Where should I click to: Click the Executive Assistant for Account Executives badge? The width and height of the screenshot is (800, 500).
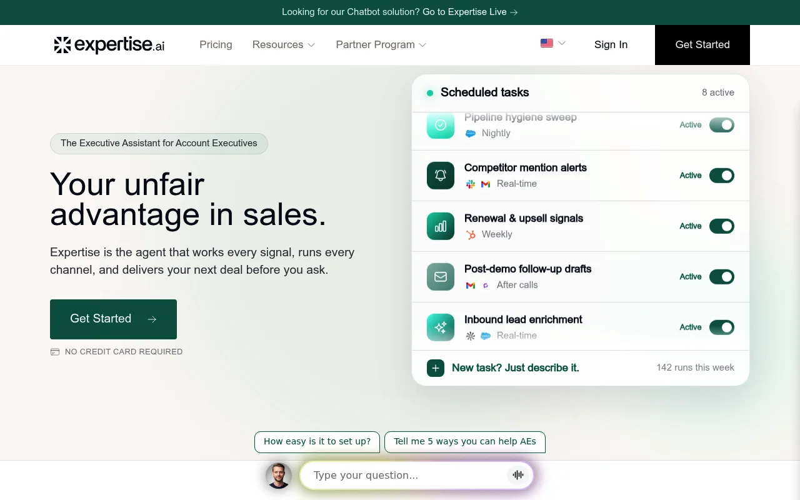(159, 143)
